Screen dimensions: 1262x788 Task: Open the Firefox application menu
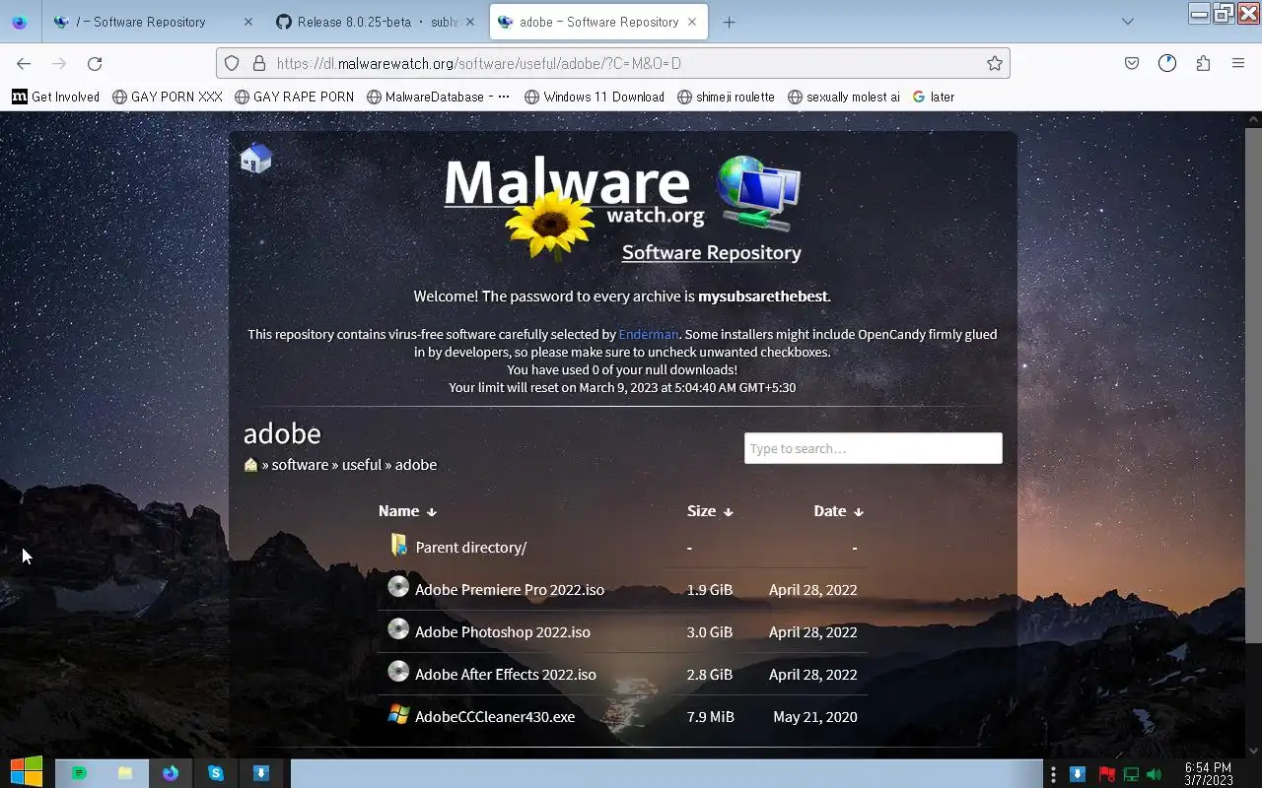pyautogui.click(x=1238, y=63)
